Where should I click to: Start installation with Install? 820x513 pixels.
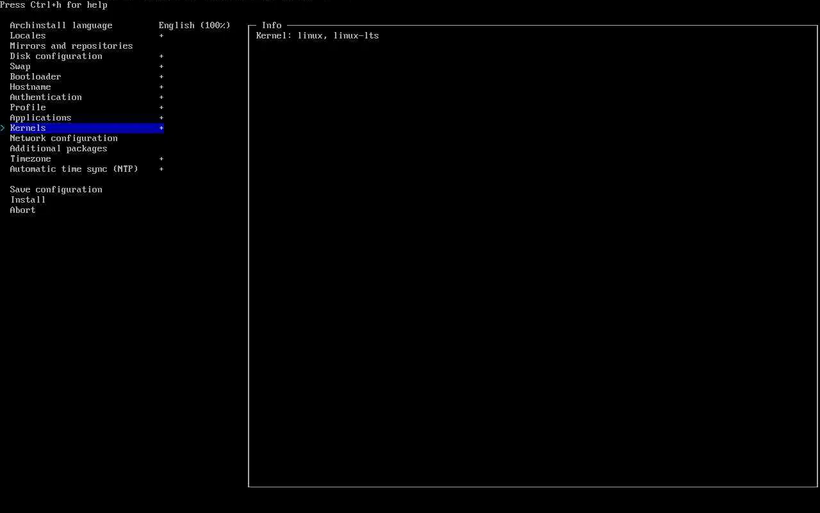click(x=28, y=199)
